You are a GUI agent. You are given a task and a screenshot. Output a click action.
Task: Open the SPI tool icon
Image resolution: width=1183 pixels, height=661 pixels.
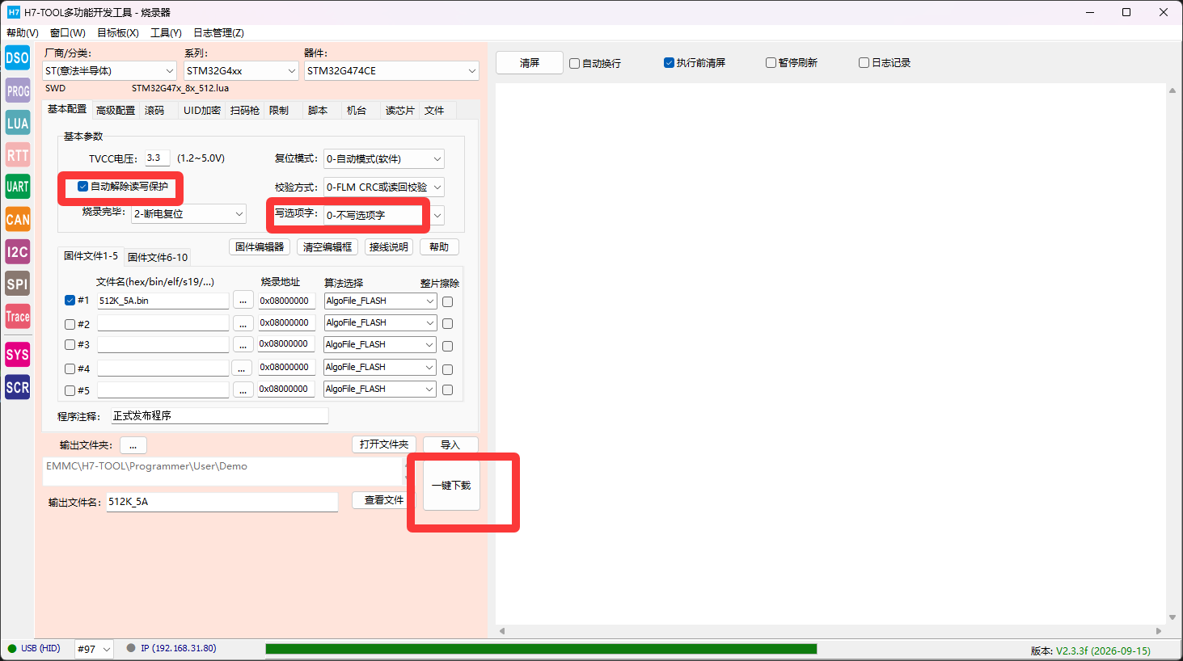click(18, 284)
